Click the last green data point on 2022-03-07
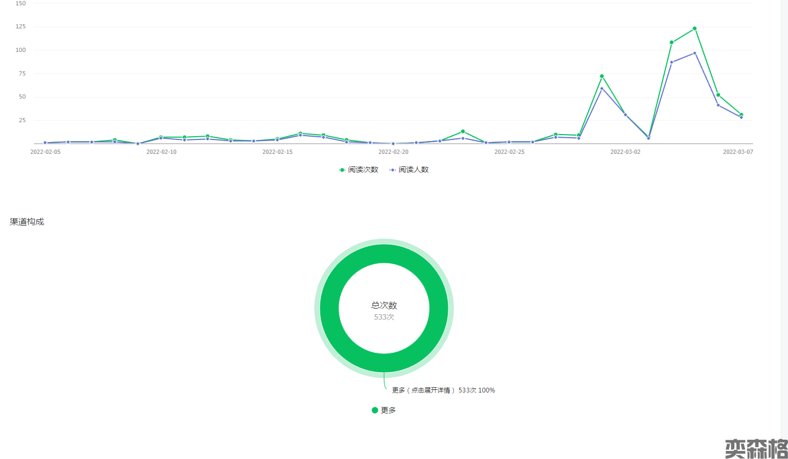This screenshot has width=788, height=459. (x=741, y=115)
